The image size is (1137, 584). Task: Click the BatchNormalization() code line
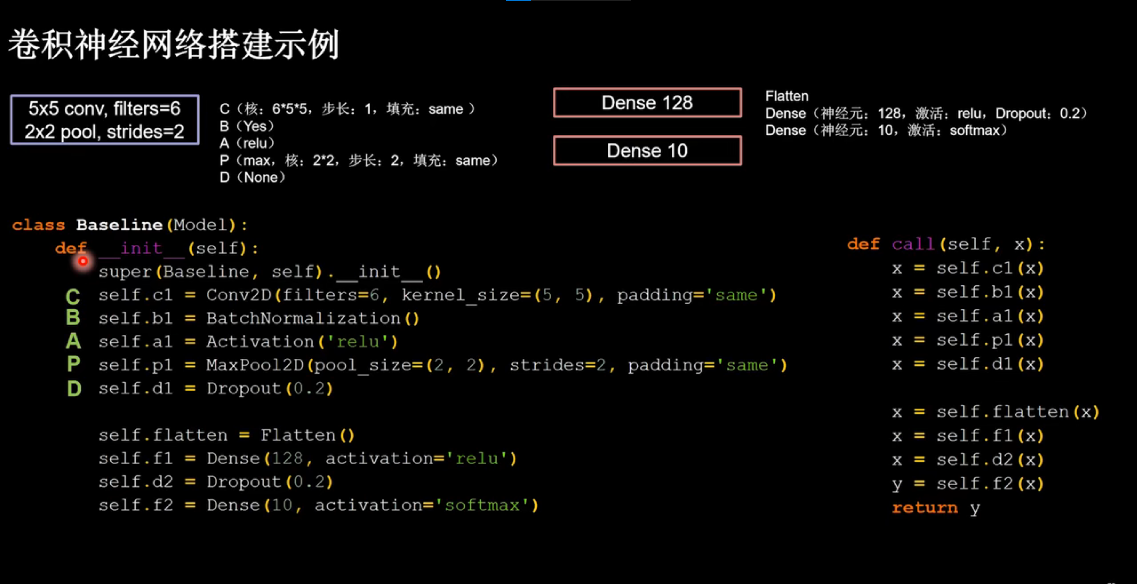point(259,318)
